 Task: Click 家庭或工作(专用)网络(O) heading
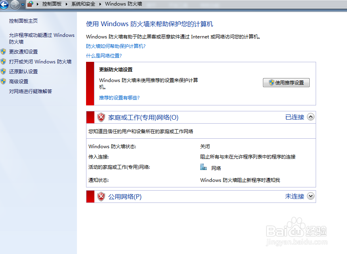[143, 117]
